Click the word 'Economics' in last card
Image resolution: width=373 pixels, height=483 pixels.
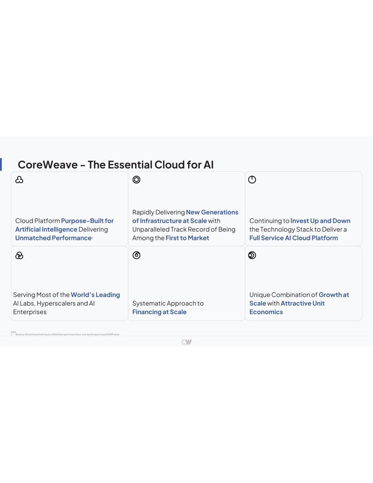click(266, 312)
